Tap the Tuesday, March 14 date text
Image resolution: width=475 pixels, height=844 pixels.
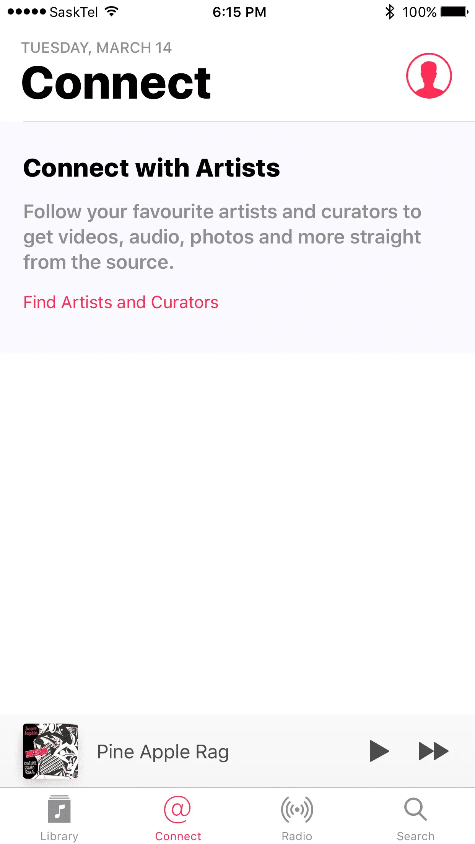96,48
